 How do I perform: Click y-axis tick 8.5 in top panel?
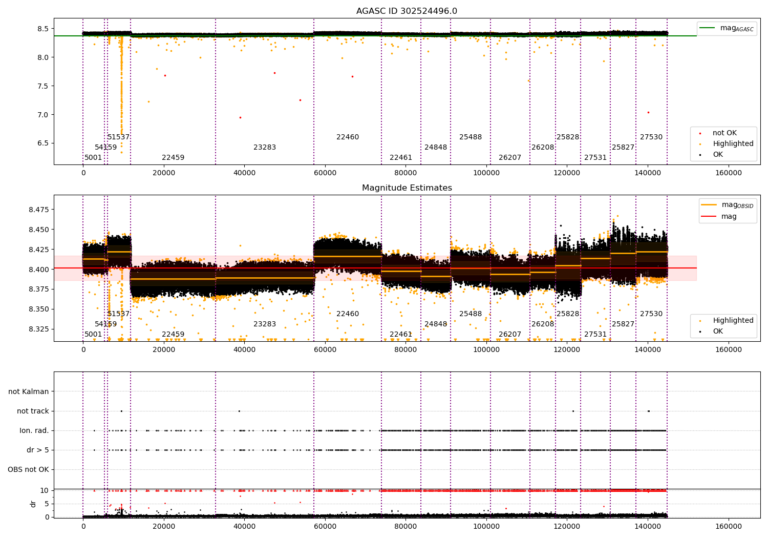pyautogui.click(x=43, y=29)
